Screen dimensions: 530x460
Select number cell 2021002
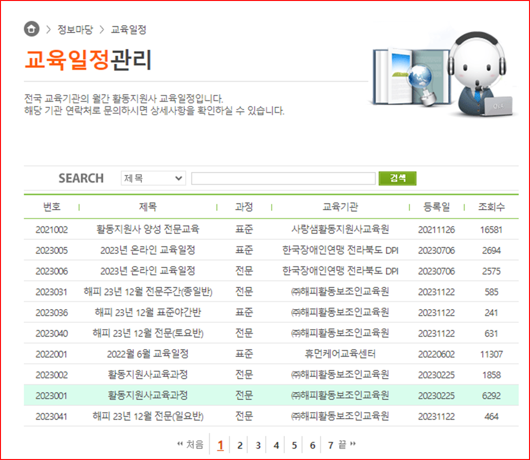52,229
